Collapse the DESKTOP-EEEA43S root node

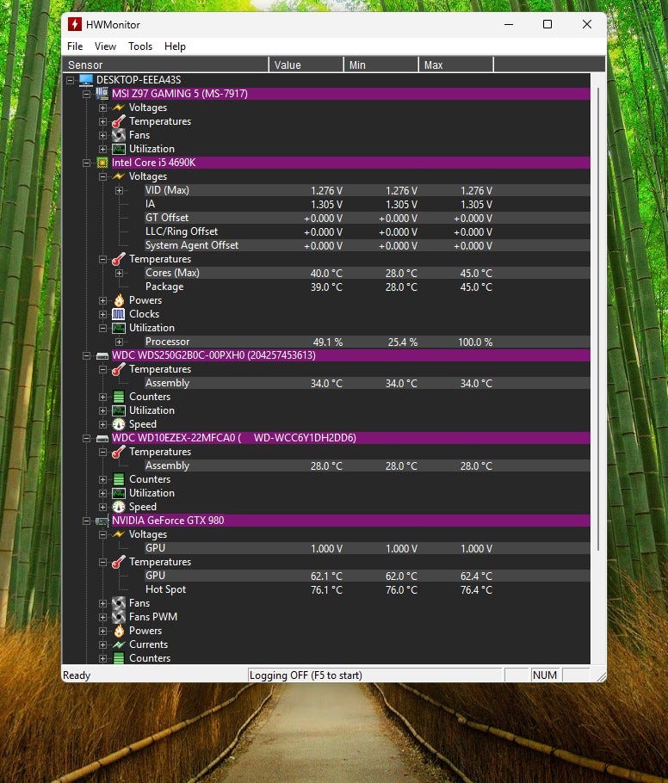[x=70, y=80]
